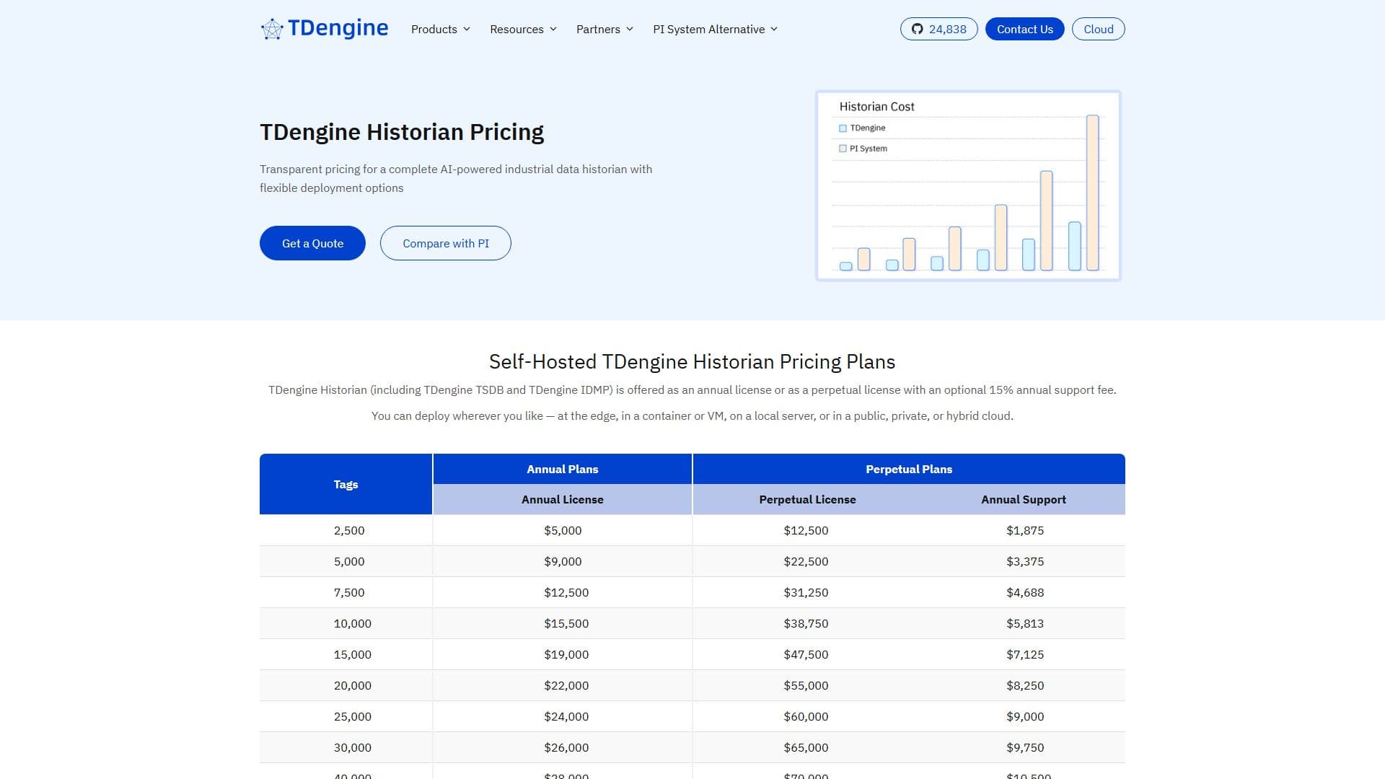Open the PI System Alternative menu
The width and height of the screenshot is (1385, 779).
715,29
